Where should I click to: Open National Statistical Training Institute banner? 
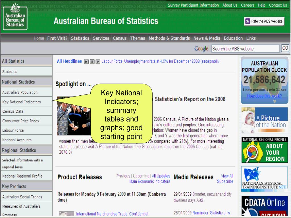[265, 179]
